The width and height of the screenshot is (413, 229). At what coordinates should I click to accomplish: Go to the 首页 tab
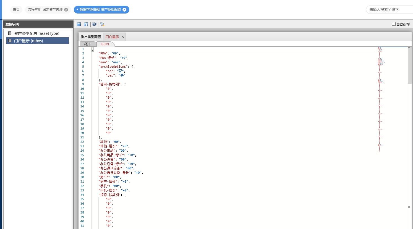(x=16, y=10)
